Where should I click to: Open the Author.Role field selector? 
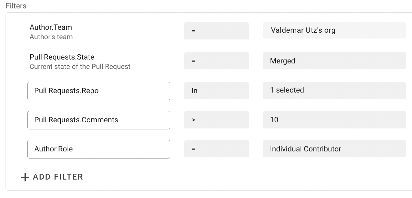[x=98, y=149]
